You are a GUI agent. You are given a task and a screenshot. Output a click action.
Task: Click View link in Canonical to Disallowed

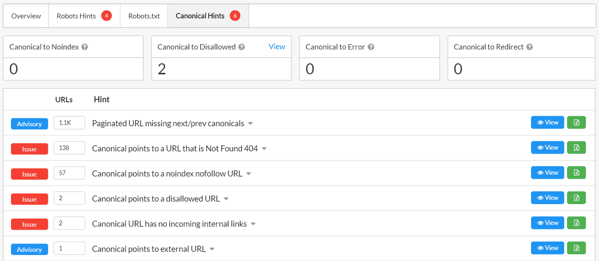(277, 46)
